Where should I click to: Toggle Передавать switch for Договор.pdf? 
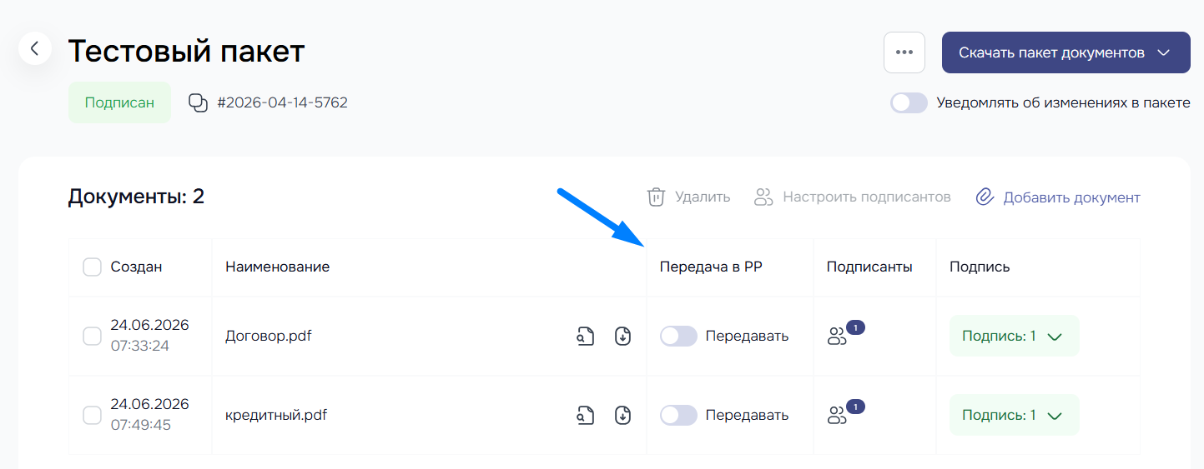point(678,337)
